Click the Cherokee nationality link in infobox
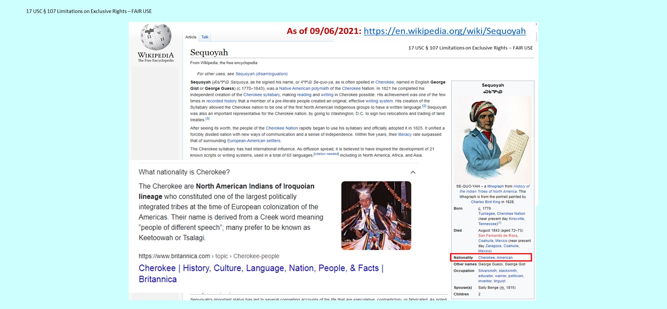 click(x=486, y=257)
